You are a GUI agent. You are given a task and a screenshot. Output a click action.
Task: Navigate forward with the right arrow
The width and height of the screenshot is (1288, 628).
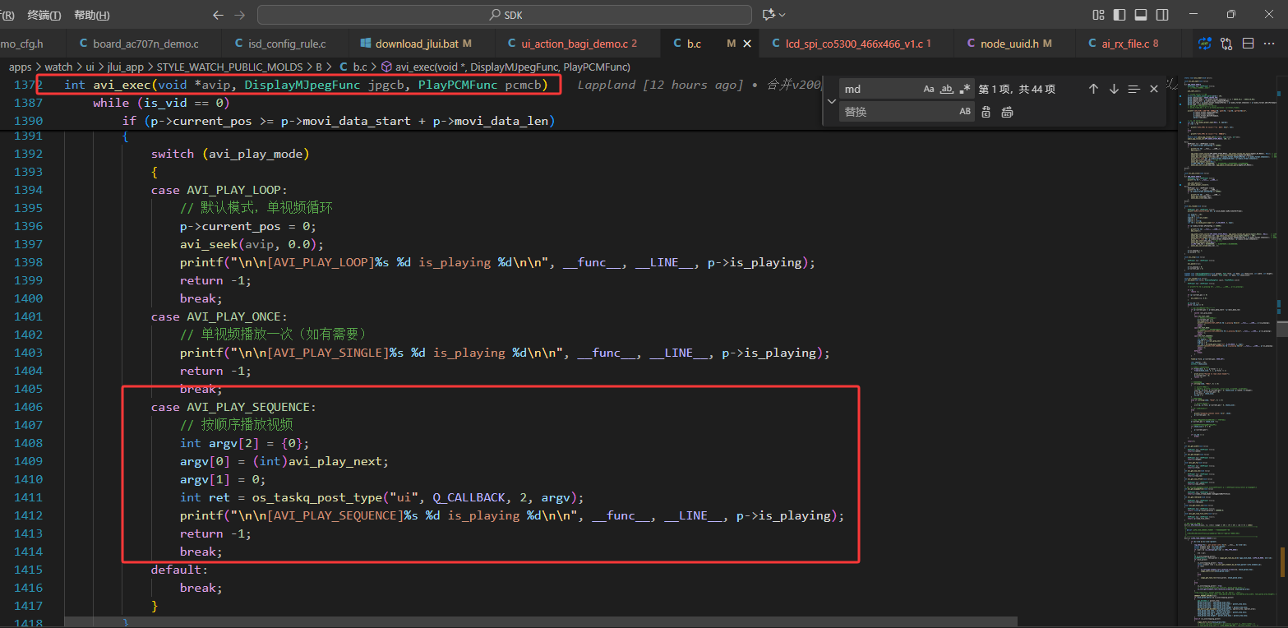tap(240, 15)
